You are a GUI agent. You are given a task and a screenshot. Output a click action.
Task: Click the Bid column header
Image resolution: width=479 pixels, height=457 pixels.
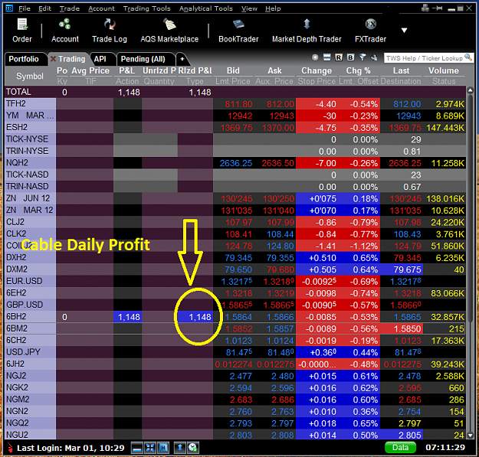pos(233,70)
